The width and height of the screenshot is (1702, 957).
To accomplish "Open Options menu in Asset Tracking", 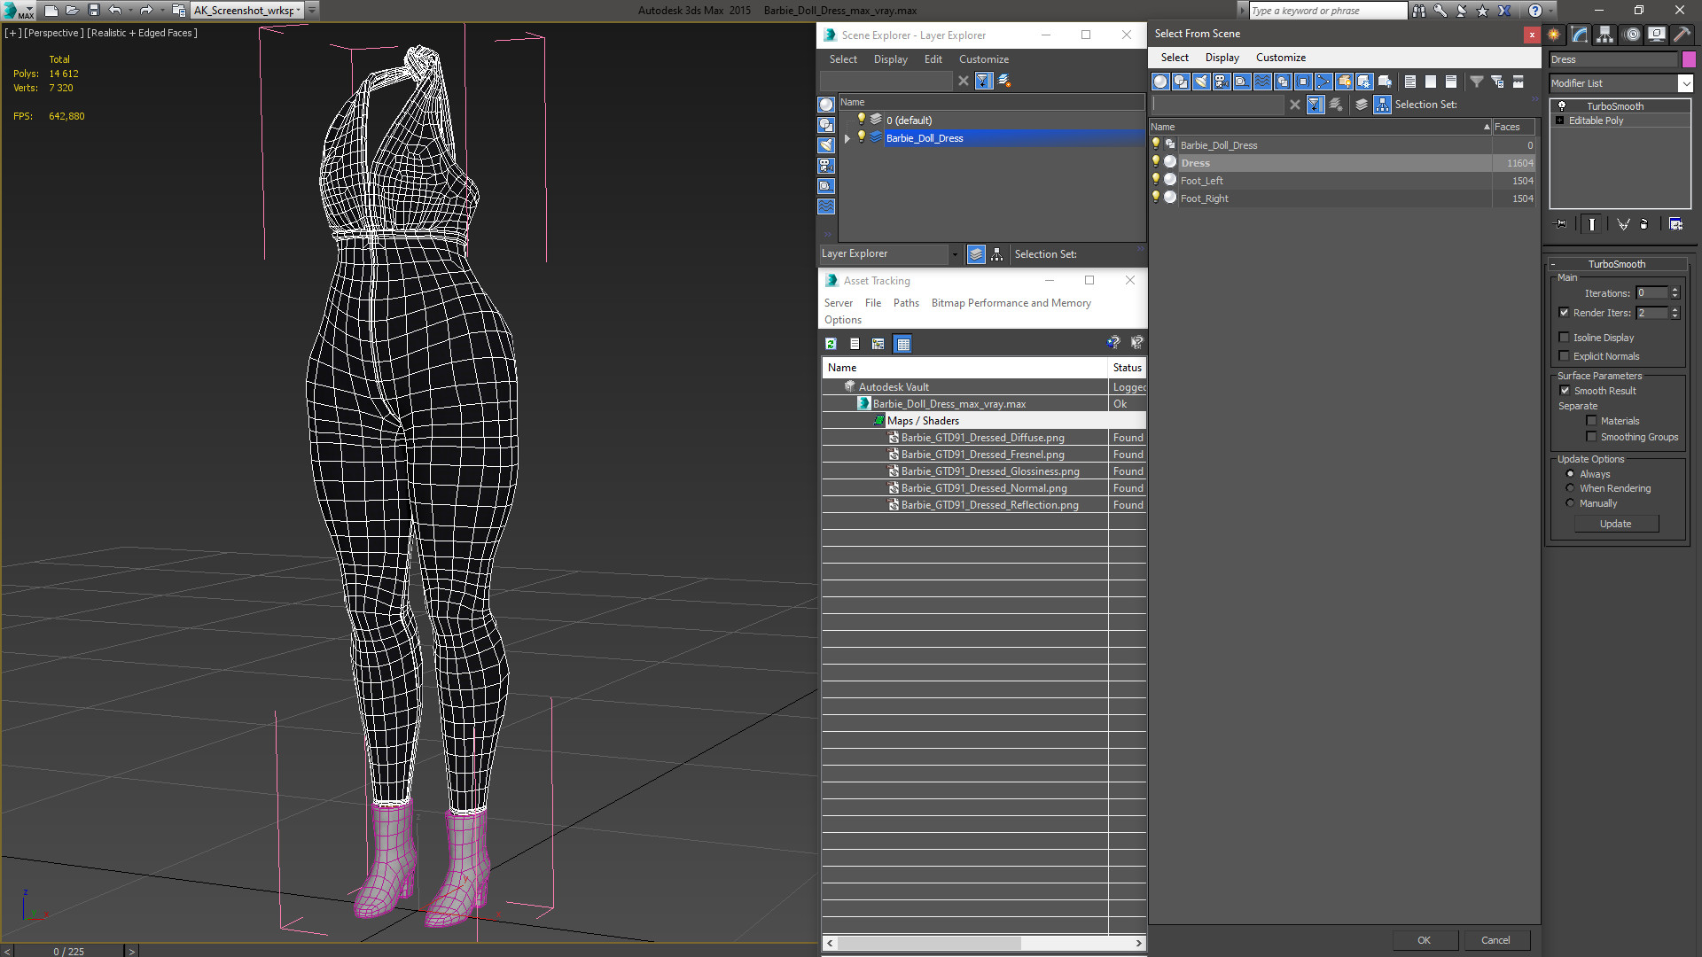I will 842,320.
